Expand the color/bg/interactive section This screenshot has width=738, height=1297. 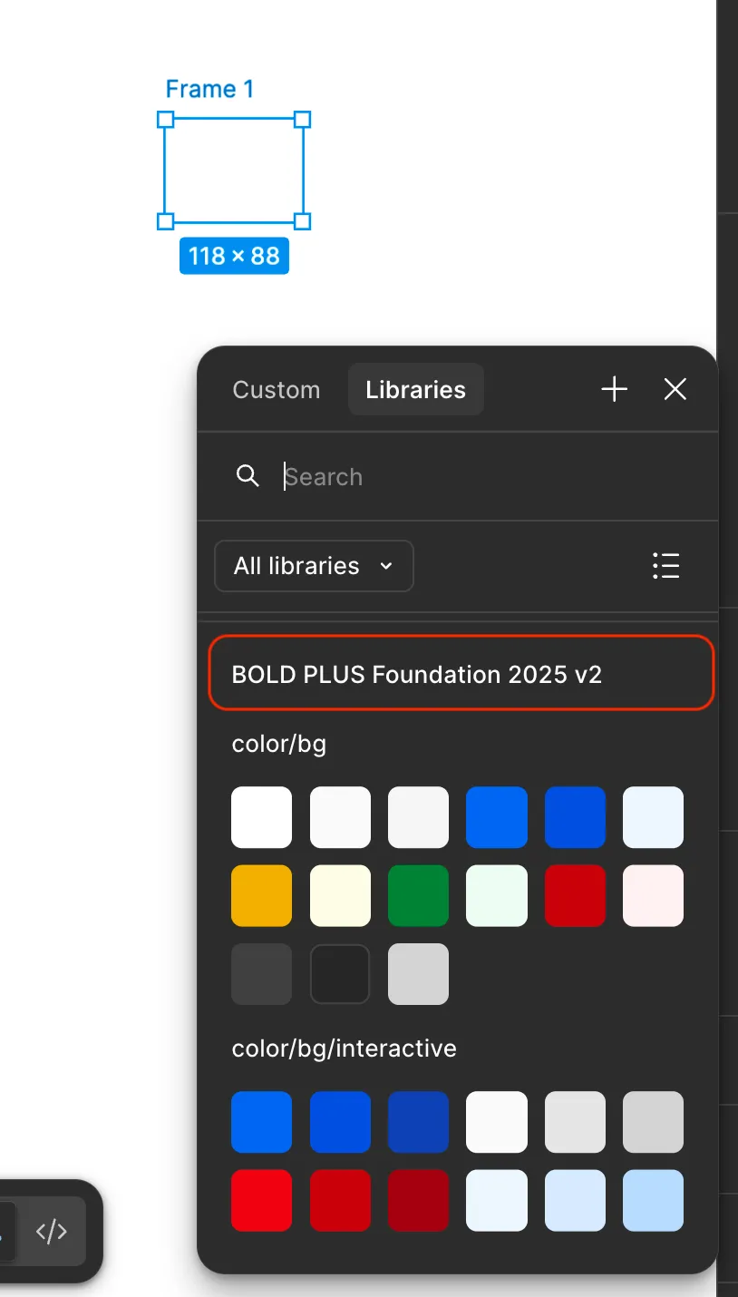pyautogui.click(x=343, y=1048)
